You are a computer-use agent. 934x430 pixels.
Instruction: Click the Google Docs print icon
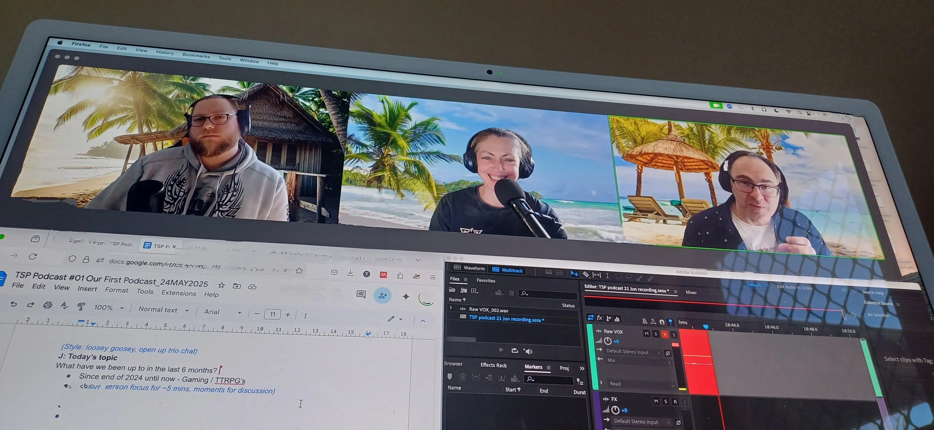[x=47, y=305]
